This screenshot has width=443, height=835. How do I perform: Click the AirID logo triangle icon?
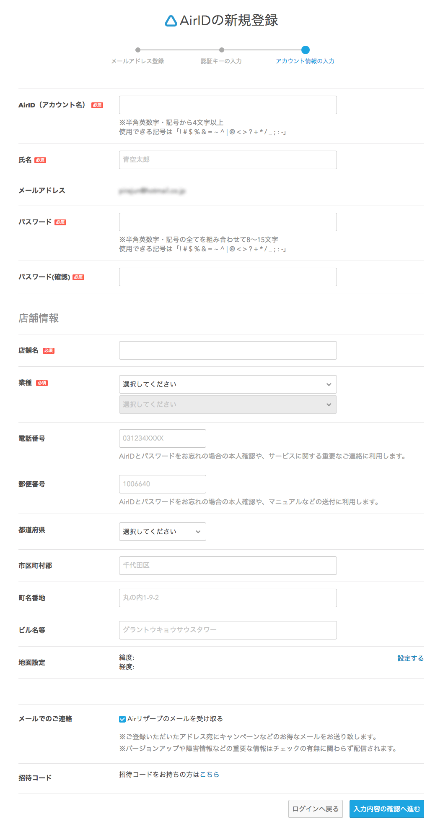[x=171, y=21]
